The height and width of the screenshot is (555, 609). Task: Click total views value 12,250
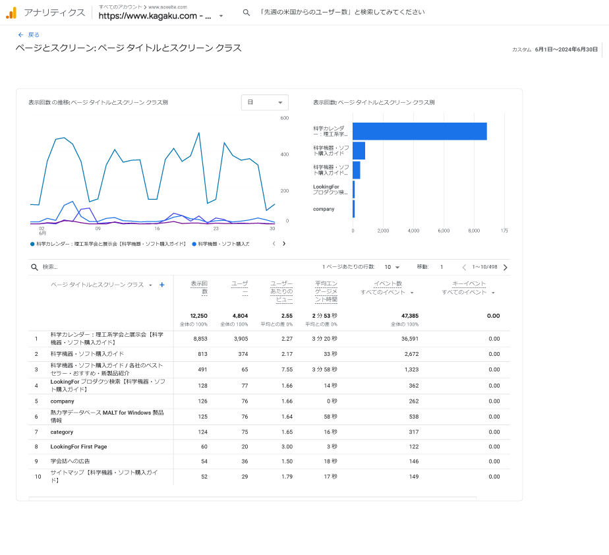point(199,316)
